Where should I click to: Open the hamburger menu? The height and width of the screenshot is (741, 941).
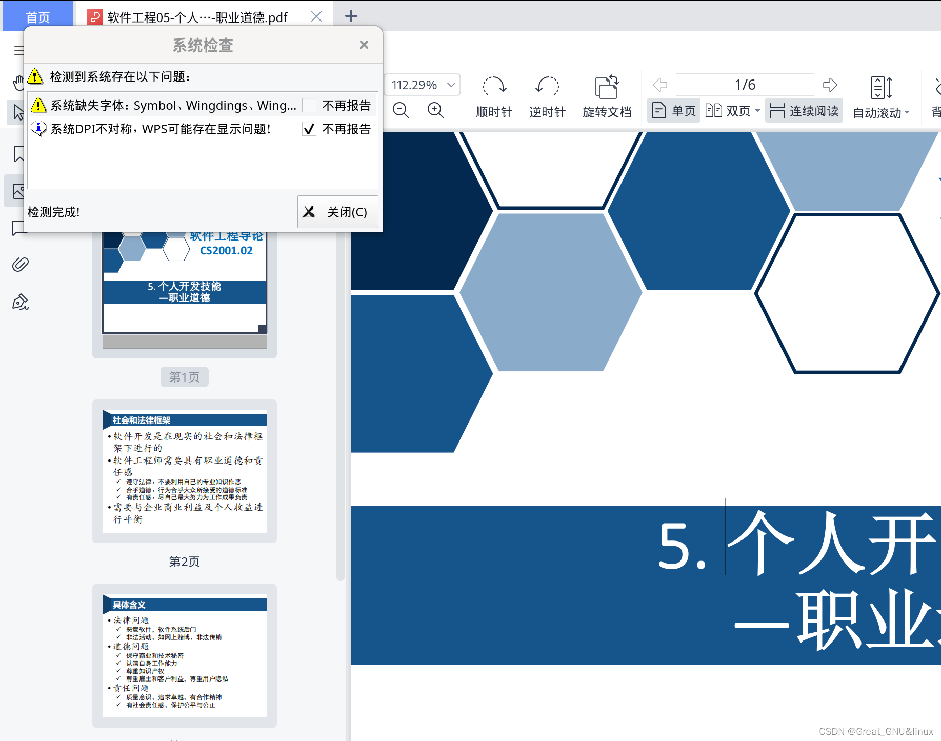(19, 50)
